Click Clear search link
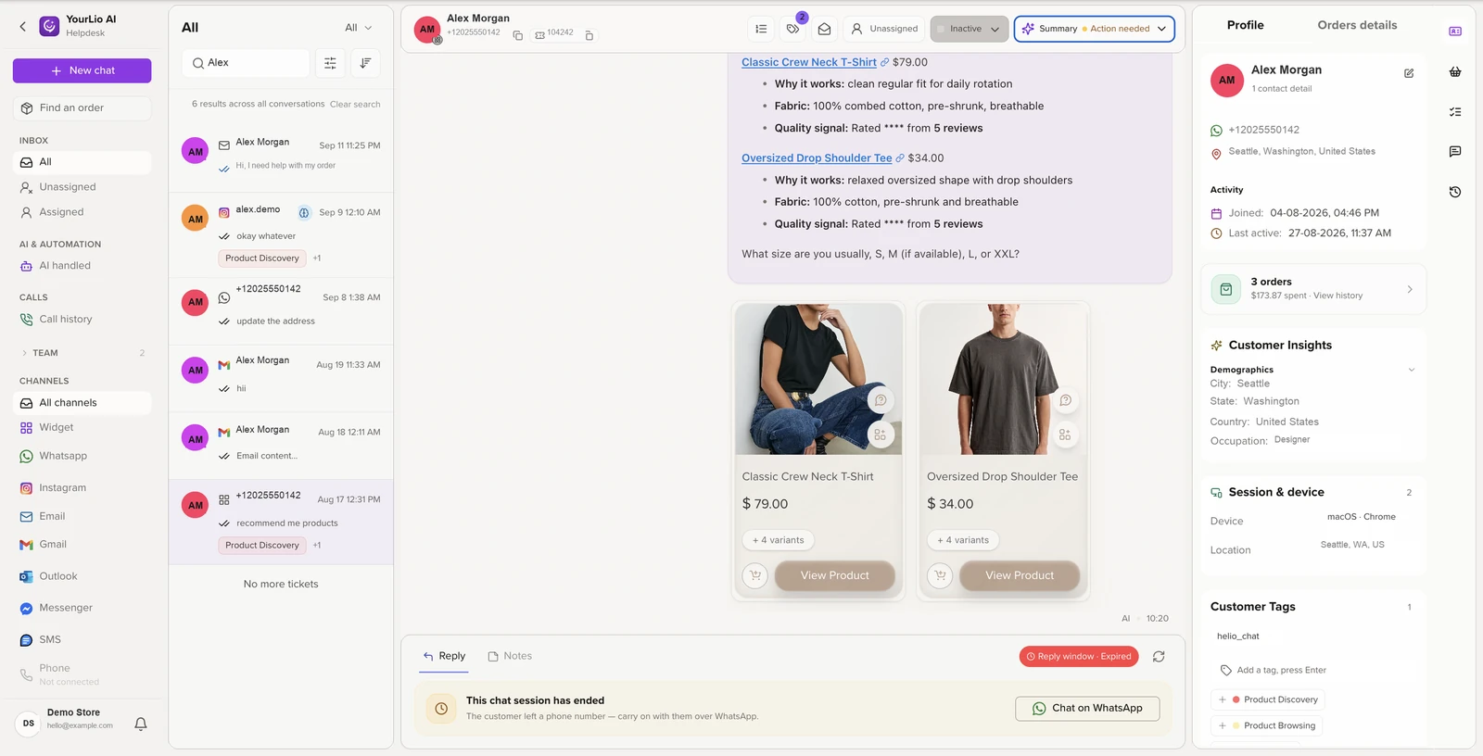Viewport: 1483px width, 756px height. coord(355,105)
